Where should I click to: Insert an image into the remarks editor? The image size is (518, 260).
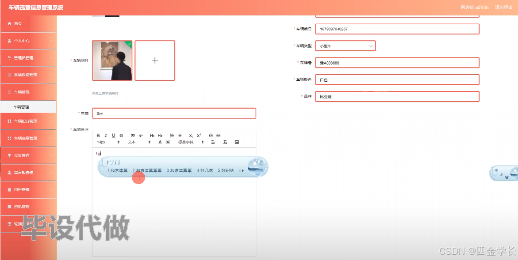tap(237, 142)
